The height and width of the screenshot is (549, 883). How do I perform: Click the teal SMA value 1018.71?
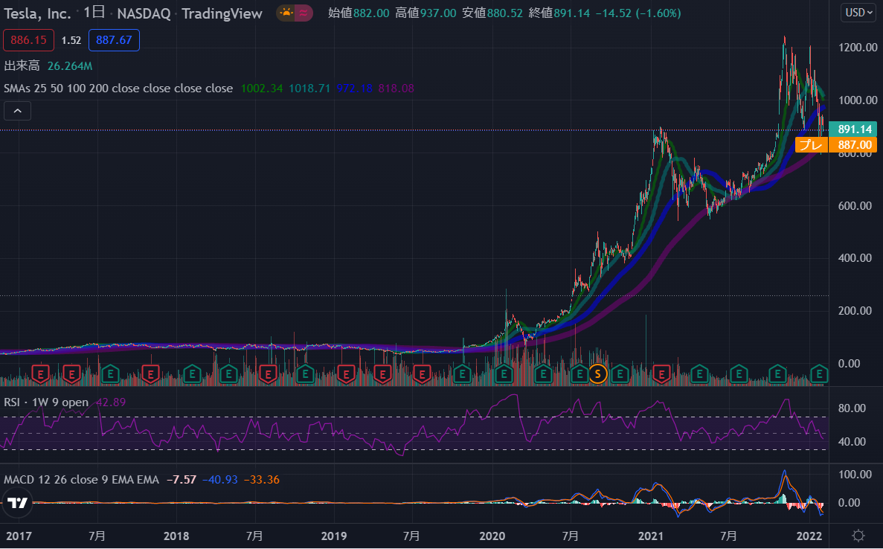(x=309, y=89)
